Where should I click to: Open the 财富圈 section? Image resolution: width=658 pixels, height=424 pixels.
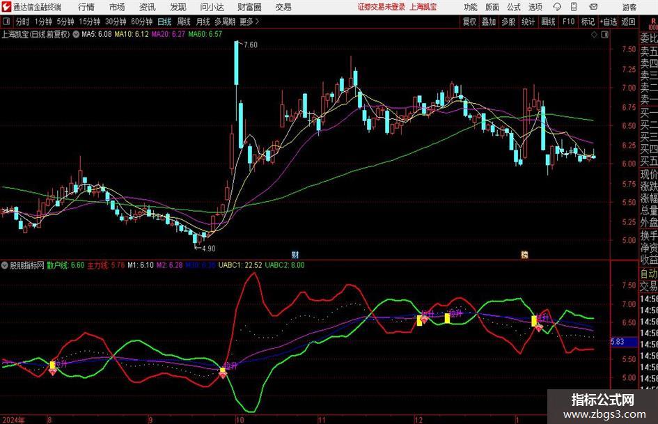(249, 7)
